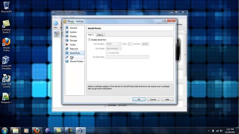
Task: Click the volume speaker tray icon
Action: pyautogui.click(x=221, y=131)
